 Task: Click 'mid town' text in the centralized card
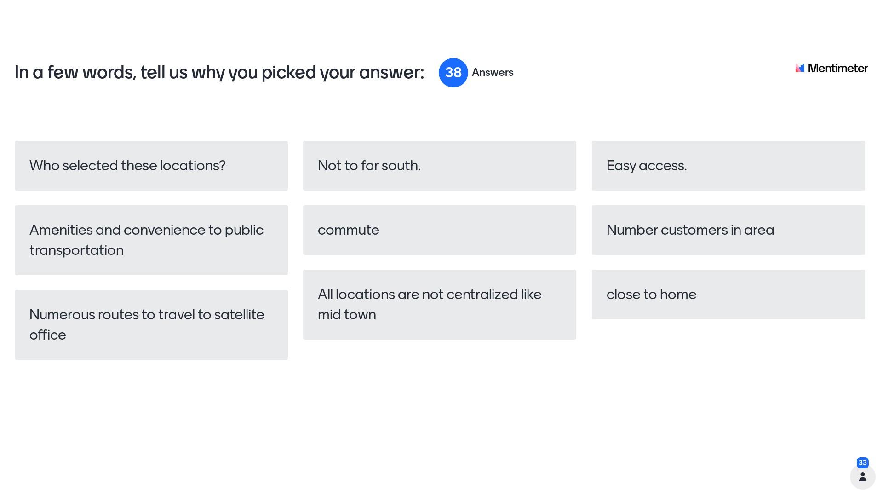tap(347, 315)
